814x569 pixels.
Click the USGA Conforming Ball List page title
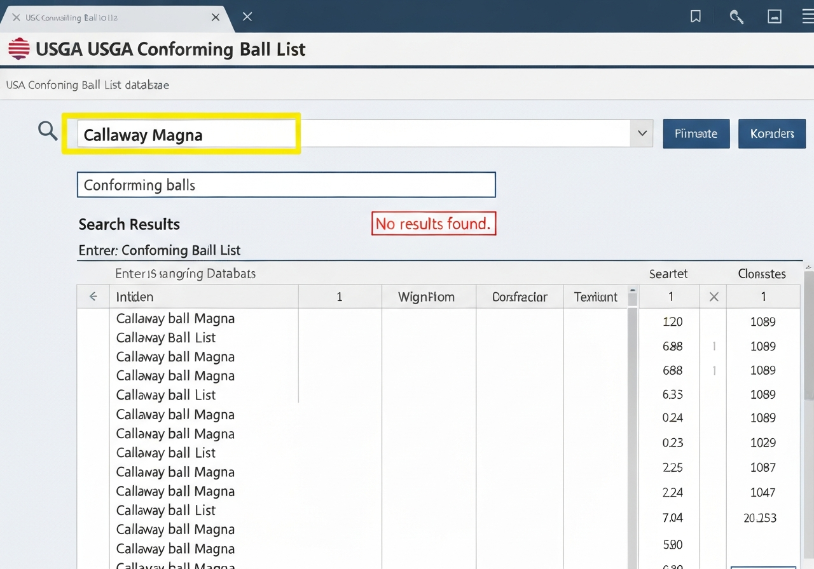click(x=170, y=49)
